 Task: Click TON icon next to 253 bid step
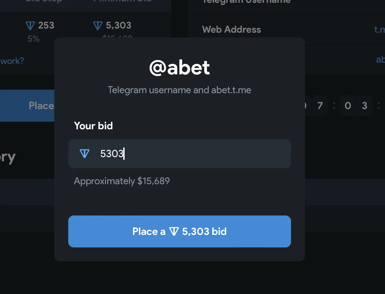click(x=31, y=25)
